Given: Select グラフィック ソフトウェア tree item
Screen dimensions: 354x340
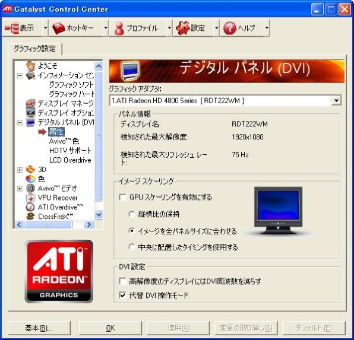Looking at the screenshot, I should coord(71,85).
